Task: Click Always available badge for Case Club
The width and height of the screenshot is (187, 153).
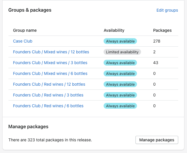Action: (120, 41)
